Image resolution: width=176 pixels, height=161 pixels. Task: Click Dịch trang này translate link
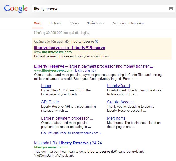(x=85, y=71)
